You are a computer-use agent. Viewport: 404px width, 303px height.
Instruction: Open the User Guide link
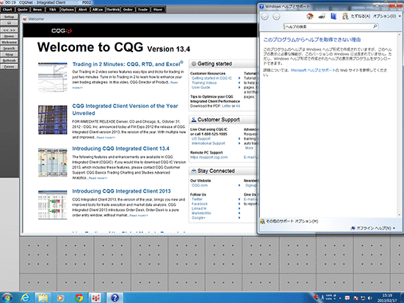[201, 88]
